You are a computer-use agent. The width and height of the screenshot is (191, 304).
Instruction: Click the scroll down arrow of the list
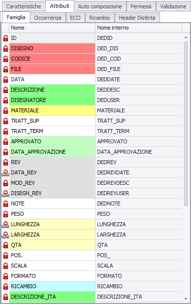point(186,299)
